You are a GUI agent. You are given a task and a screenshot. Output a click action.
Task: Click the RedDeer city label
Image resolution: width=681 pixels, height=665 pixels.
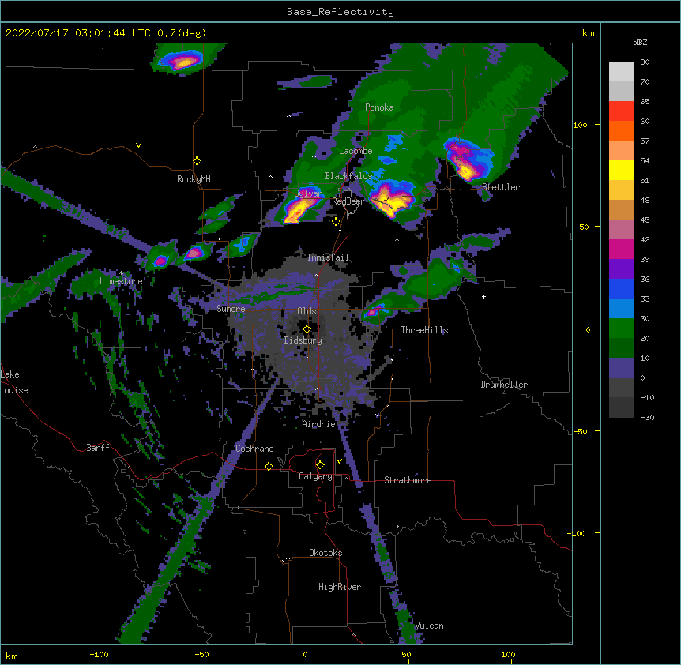[348, 201]
